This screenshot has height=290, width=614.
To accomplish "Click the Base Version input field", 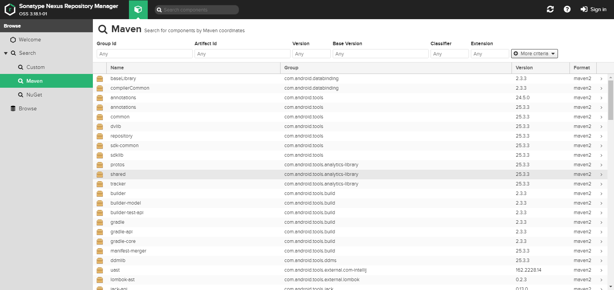I will [381, 54].
